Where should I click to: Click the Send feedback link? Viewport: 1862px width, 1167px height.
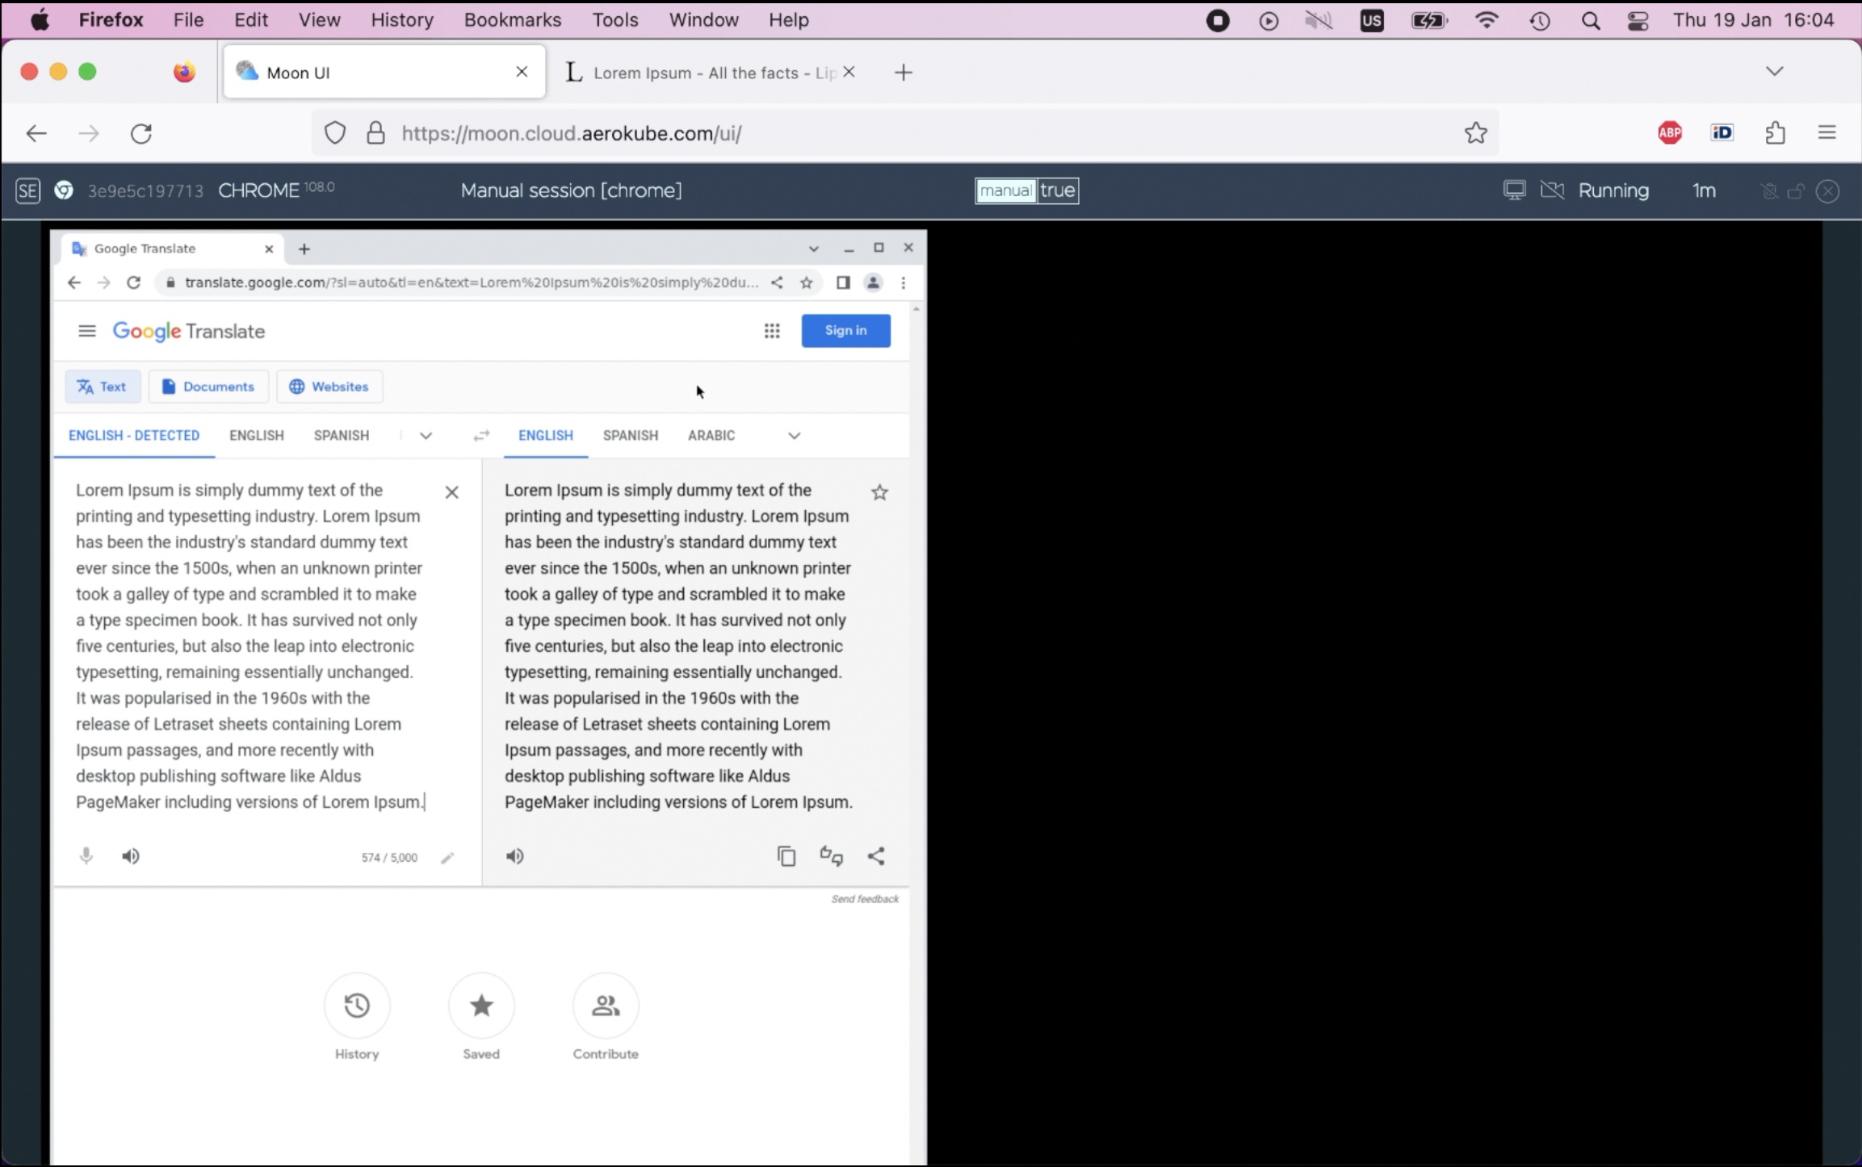coord(865,899)
